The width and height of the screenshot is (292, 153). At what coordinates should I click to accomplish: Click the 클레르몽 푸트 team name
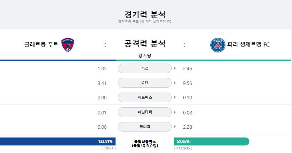41,45
